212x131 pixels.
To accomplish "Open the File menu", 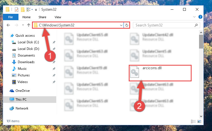I will pyautogui.click(x=10, y=17).
